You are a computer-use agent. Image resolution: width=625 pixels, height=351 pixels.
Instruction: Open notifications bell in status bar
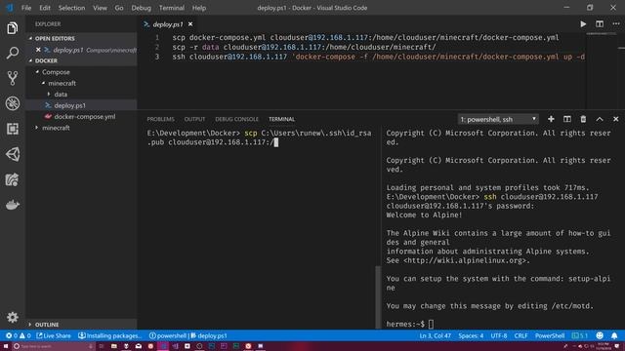(x=614, y=335)
